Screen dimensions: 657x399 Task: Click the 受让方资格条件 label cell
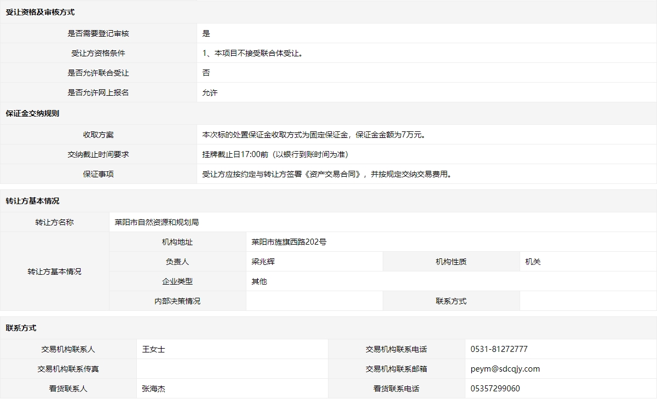pos(98,53)
